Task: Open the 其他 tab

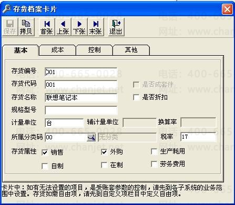Action: [131, 50]
